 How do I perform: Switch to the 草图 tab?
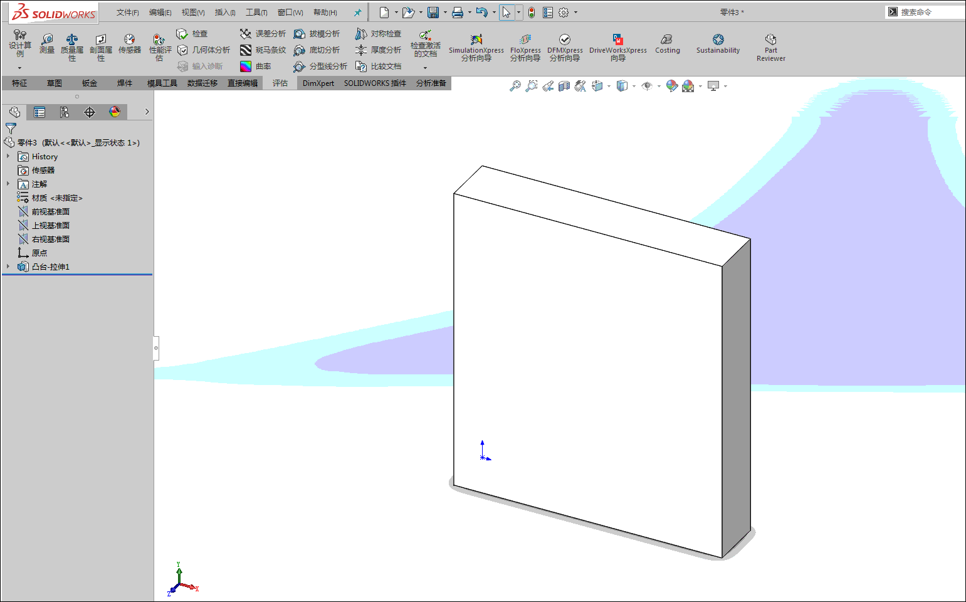(x=55, y=83)
